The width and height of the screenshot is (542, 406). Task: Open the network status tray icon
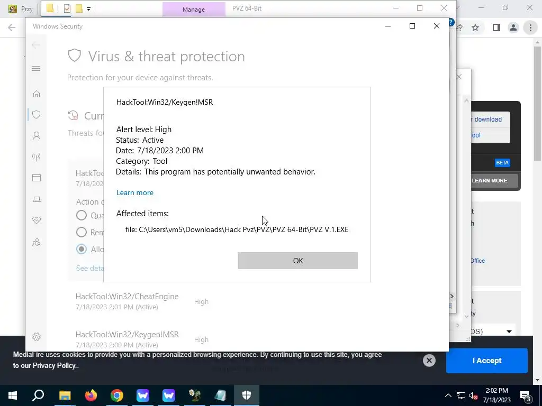click(x=461, y=395)
